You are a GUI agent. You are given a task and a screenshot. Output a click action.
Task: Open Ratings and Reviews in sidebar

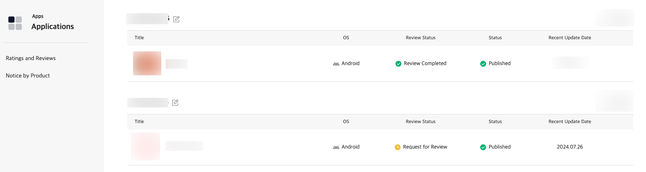click(31, 58)
